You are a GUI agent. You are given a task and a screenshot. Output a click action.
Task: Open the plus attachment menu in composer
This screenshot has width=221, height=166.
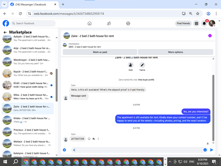[65, 150]
